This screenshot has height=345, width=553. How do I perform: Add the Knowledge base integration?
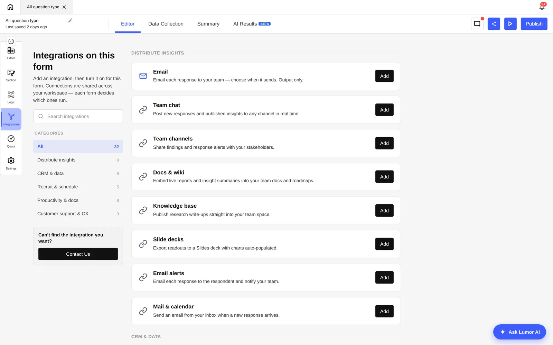[x=384, y=210]
